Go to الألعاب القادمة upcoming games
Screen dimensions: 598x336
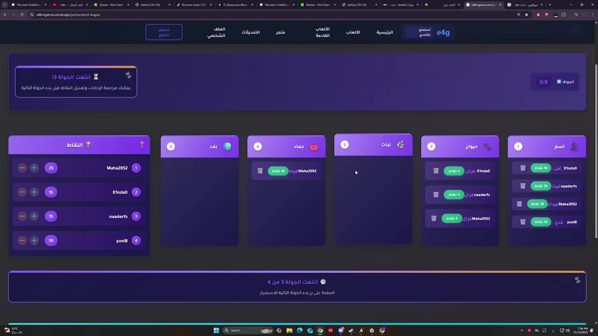[x=323, y=32]
